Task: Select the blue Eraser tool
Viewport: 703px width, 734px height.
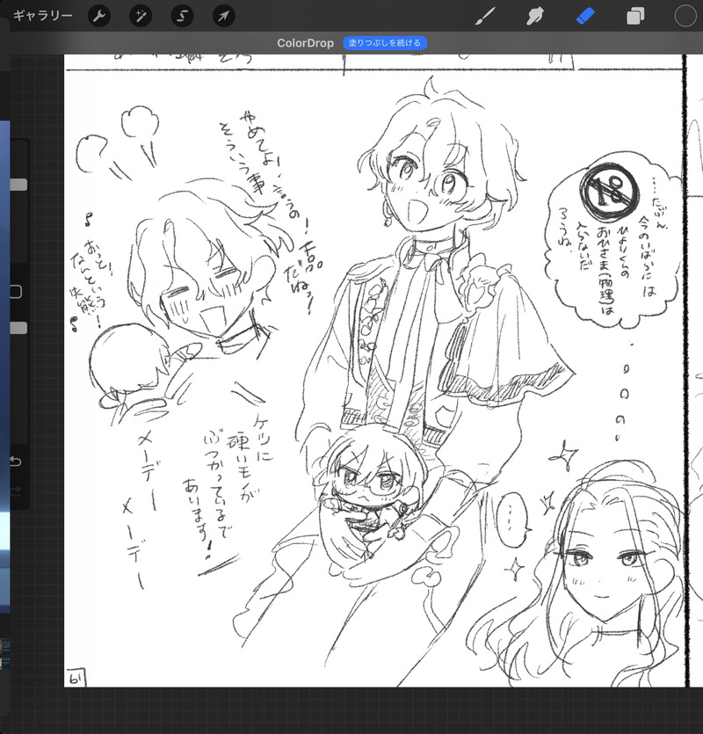Action: tap(585, 17)
